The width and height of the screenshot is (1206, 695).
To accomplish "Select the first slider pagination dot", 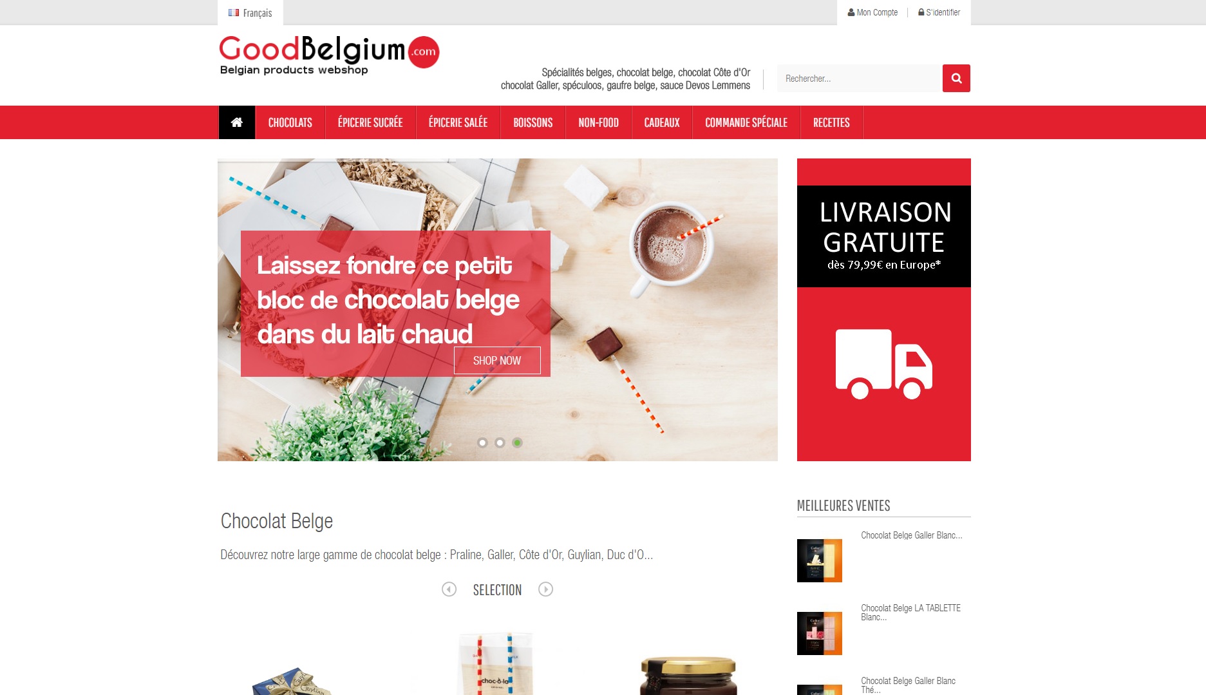I will click(482, 443).
